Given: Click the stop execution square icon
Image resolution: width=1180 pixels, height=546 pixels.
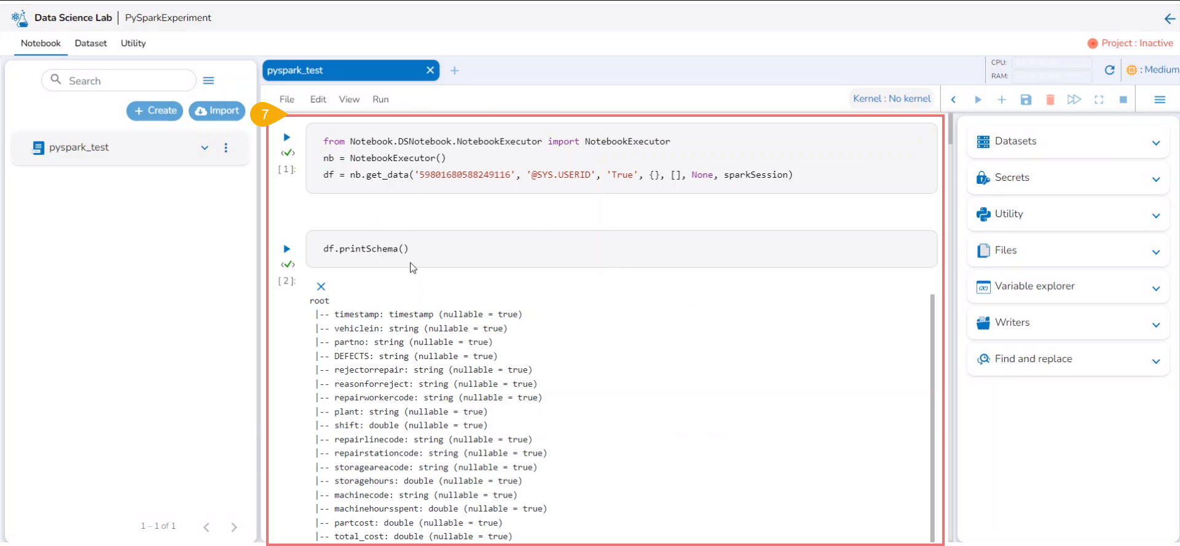Looking at the screenshot, I should (1123, 100).
